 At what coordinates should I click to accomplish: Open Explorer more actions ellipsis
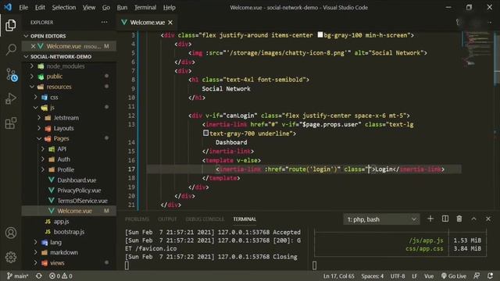point(104,23)
